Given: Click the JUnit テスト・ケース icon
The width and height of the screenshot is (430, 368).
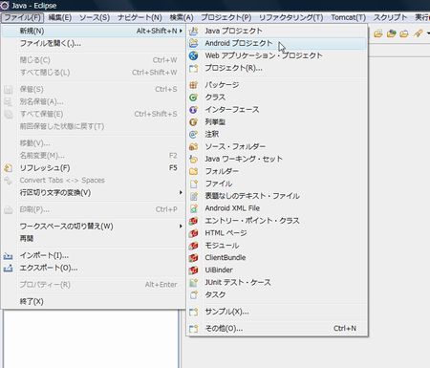Looking at the screenshot, I should tap(193, 283).
